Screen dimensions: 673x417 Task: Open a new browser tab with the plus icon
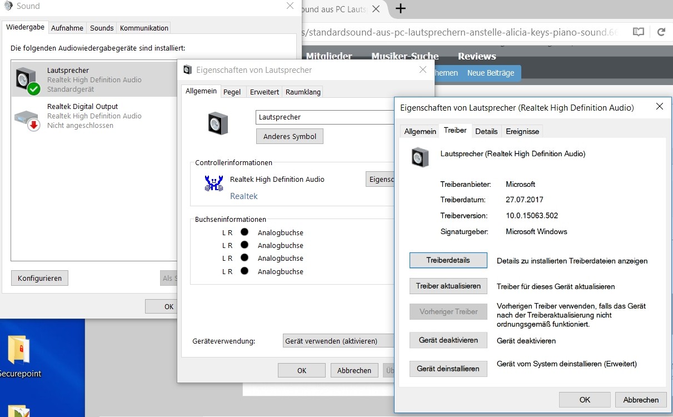400,8
